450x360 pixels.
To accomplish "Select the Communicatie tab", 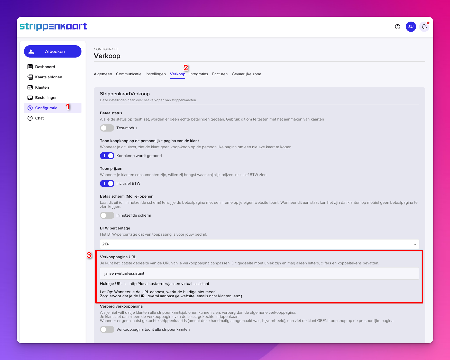I will (x=128, y=74).
